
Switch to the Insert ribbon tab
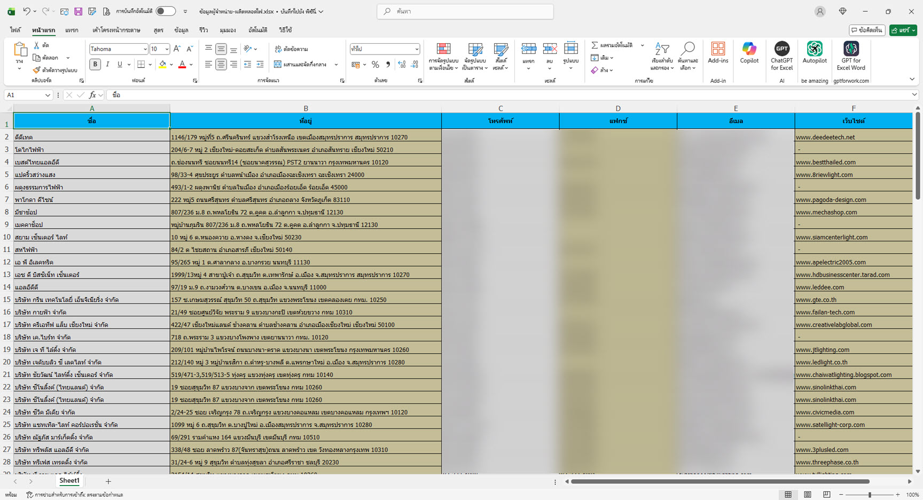(72, 30)
